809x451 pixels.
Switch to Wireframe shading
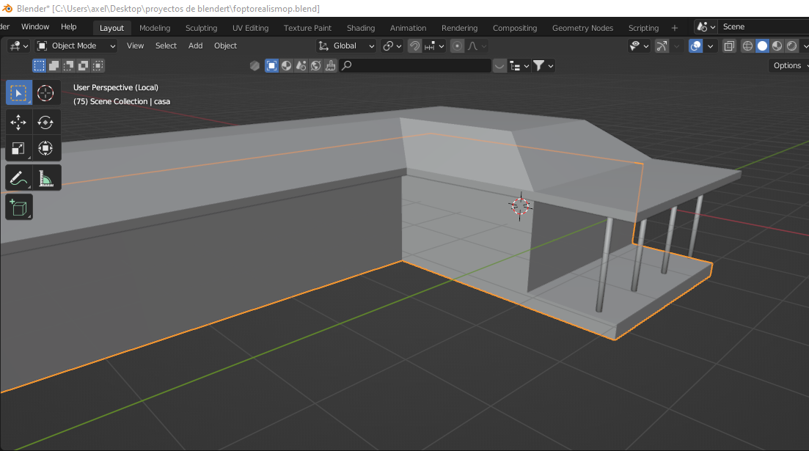coord(747,46)
